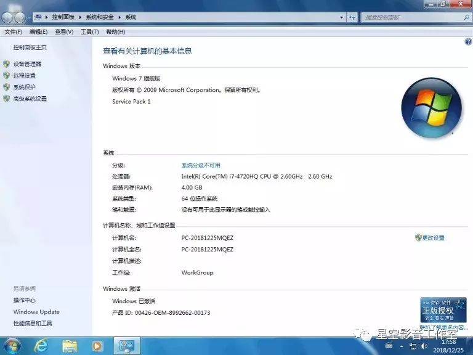Open 远程设置 link
The image size is (473, 355).
25,75
